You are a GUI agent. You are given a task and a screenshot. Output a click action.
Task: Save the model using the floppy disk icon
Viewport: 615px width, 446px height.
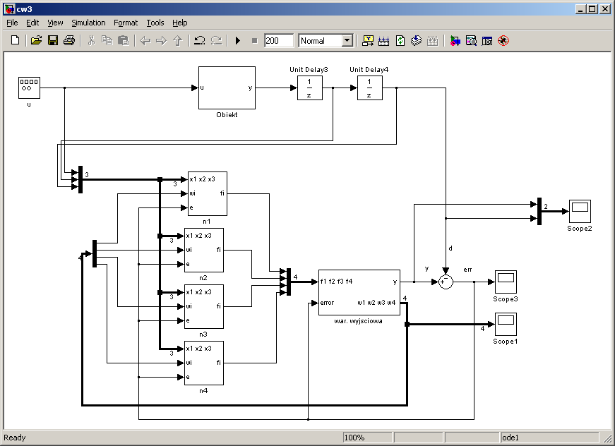[x=52, y=41]
